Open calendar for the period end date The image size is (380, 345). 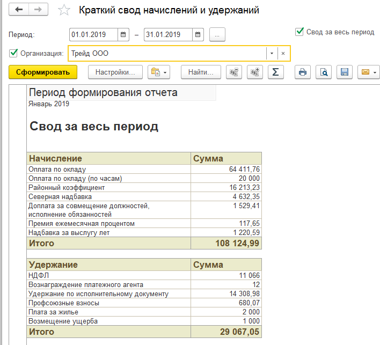click(x=198, y=35)
